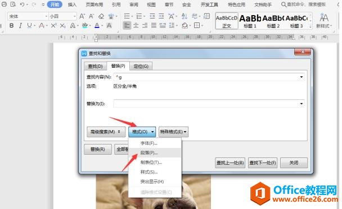Apply the 标题 1 style
Screen dimensions: 342x209
[250, 21]
